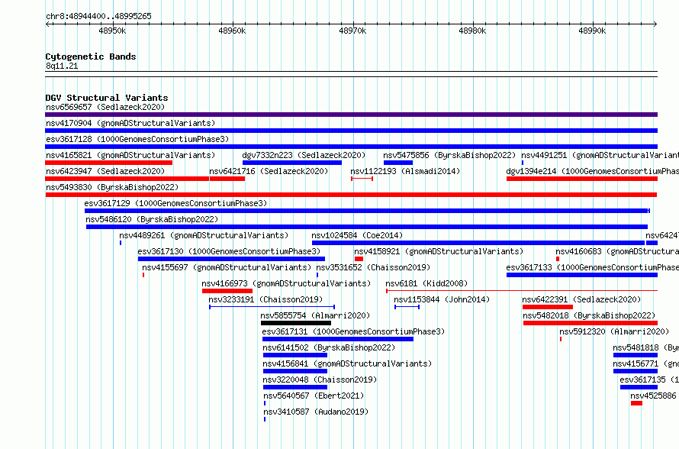Select the DGV Structural Variants track title

pos(107,98)
